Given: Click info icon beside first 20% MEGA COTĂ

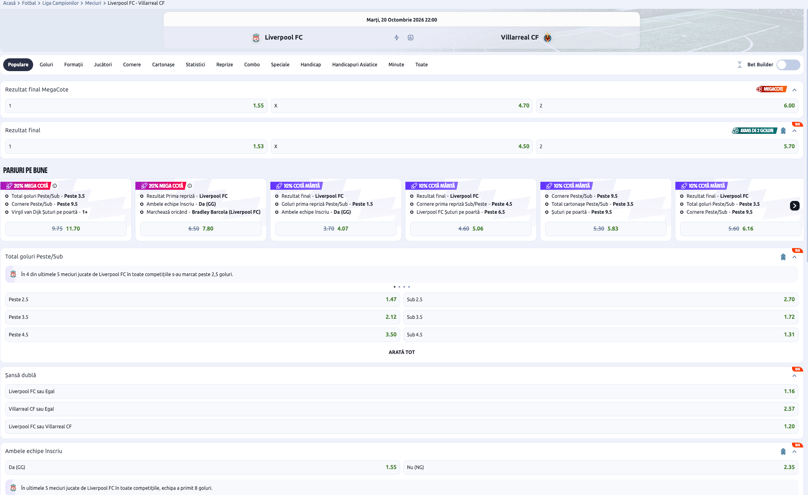Looking at the screenshot, I should pyautogui.click(x=55, y=186).
